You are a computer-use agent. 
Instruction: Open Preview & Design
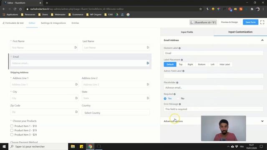(229, 22)
